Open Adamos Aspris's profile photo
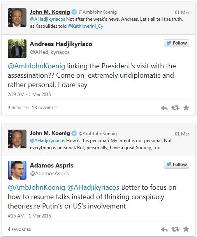The height and width of the screenshot is (237, 197). click(17, 170)
